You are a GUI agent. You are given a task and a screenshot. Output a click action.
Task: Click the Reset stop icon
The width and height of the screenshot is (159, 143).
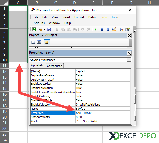(x=107, y=30)
